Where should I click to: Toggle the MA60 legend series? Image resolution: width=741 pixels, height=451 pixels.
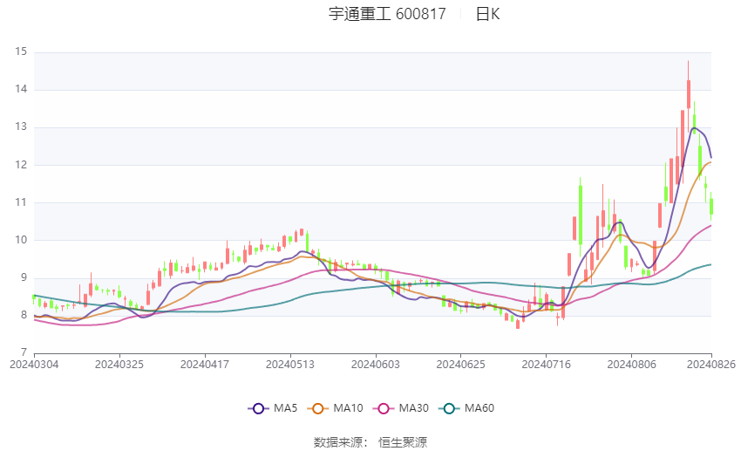466,408
